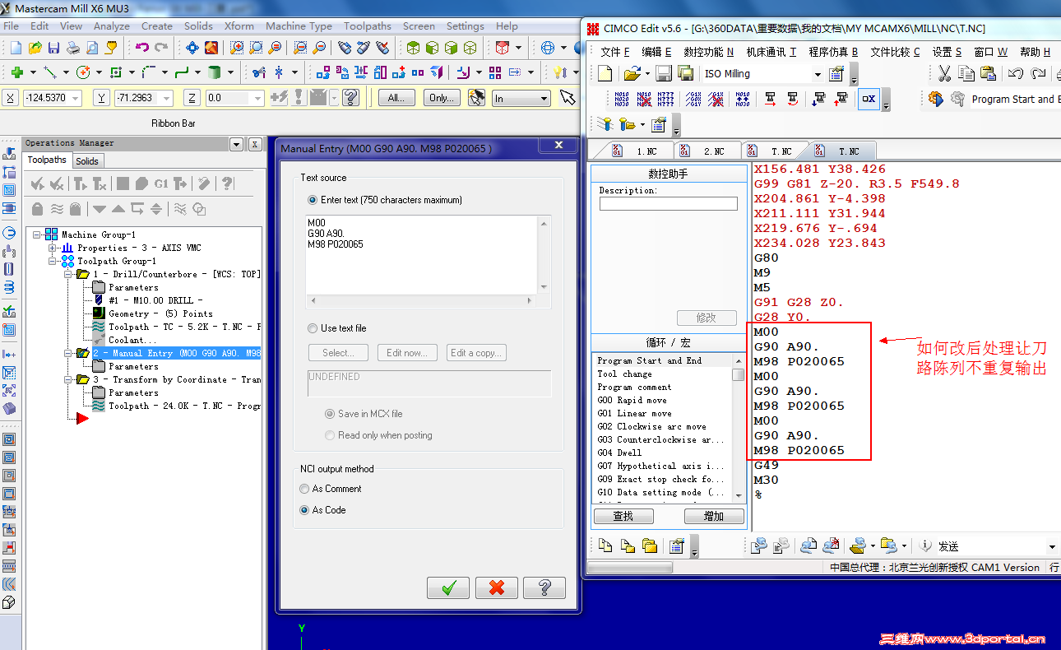The height and width of the screenshot is (650, 1061).
Task: Click the green plus Create Point icon
Action: 16,72
